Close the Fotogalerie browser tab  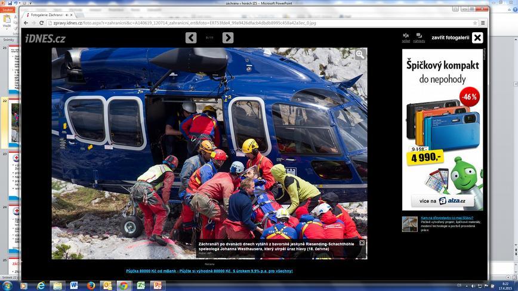click(x=72, y=15)
